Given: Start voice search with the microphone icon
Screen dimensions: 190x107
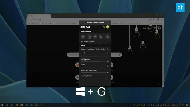Looking at the screenshot, I should pos(119,55).
